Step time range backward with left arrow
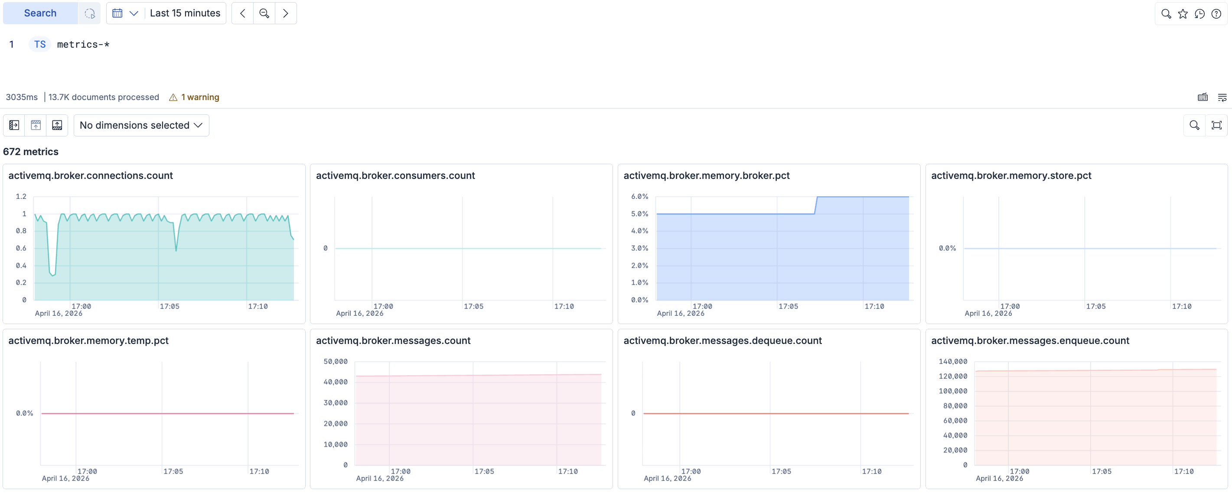This screenshot has width=1232, height=493. (242, 13)
